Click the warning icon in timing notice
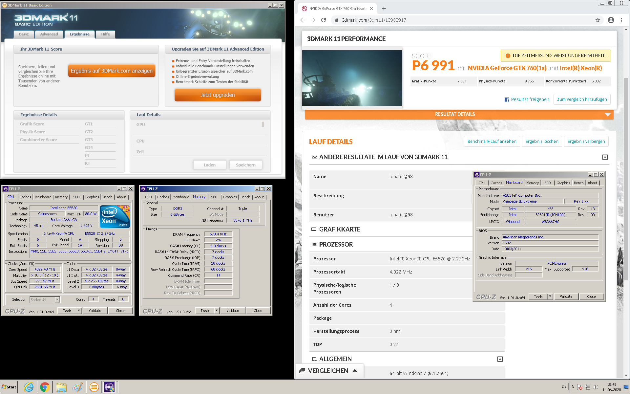This screenshot has height=394, width=630. pyautogui.click(x=508, y=56)
